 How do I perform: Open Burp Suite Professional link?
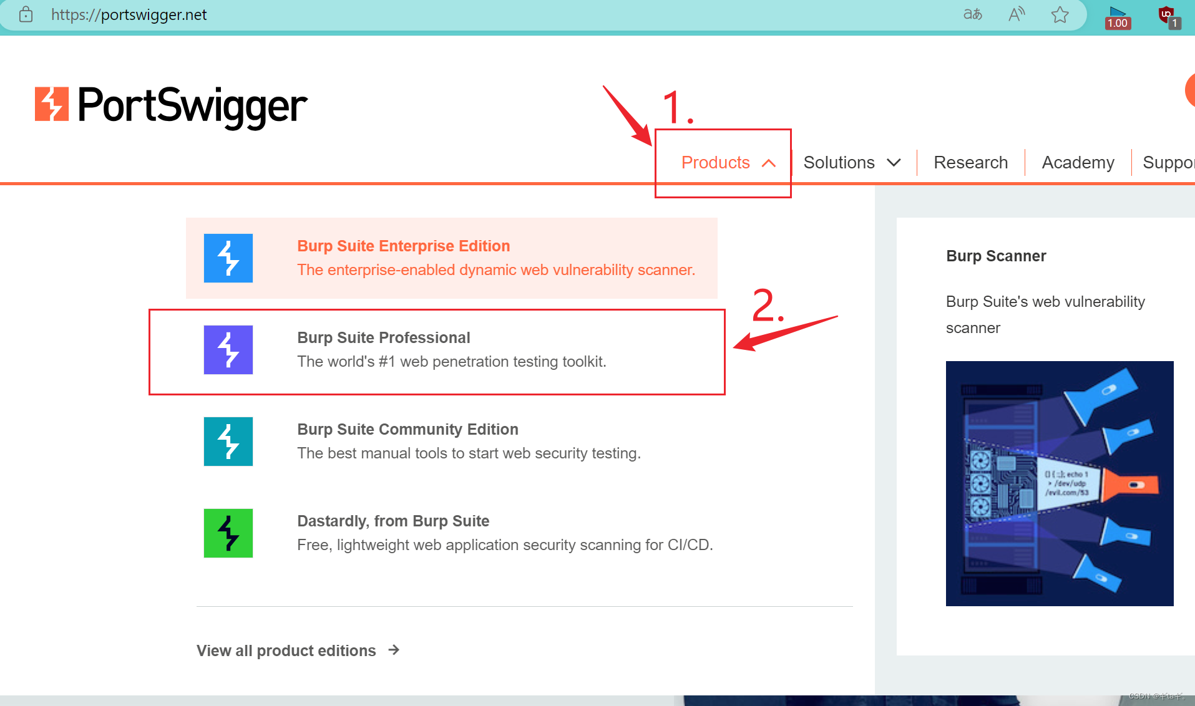(383, 337)
